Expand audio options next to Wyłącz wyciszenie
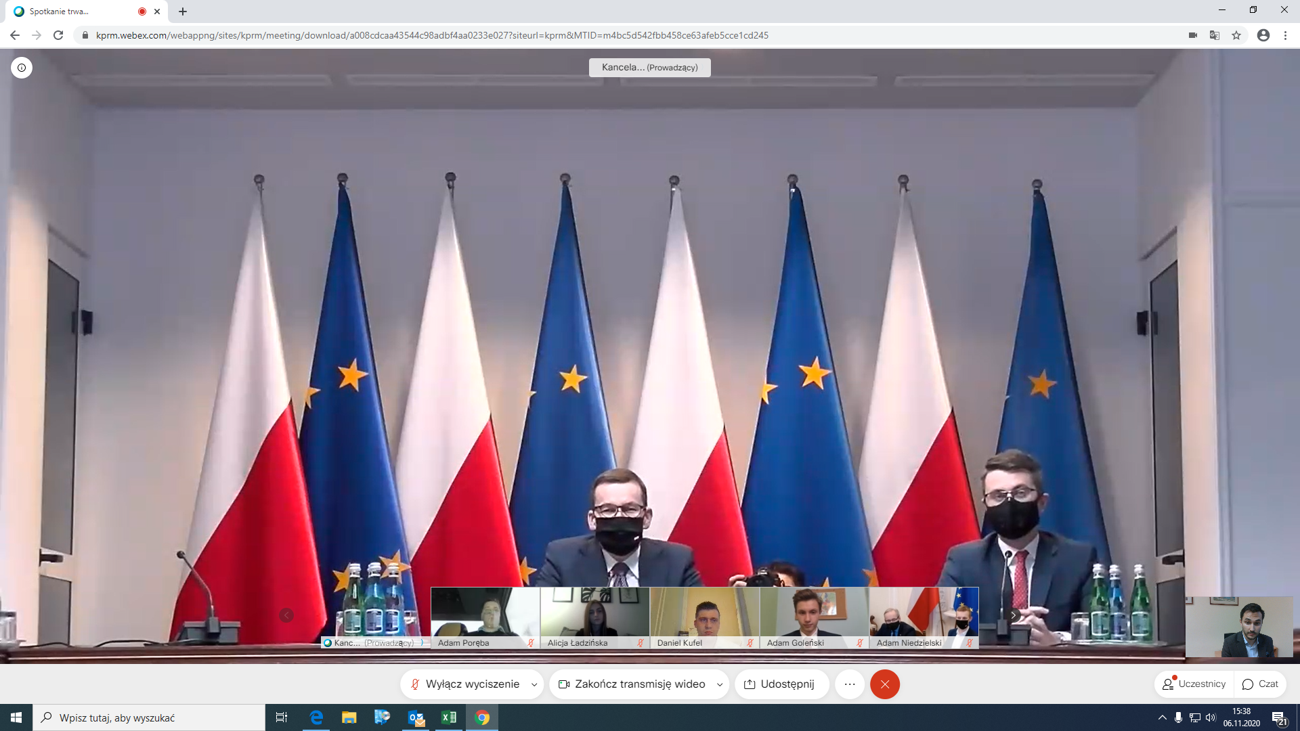Screen dimensions: 1300x731 pyautogui.click(x=534, y=684)
